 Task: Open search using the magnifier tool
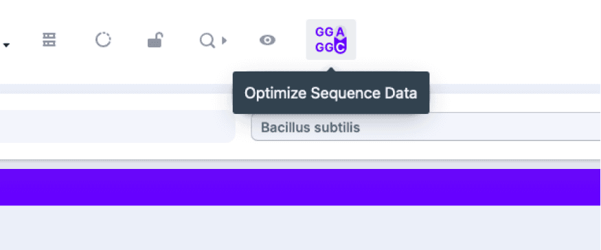click(x=207, y=41)
